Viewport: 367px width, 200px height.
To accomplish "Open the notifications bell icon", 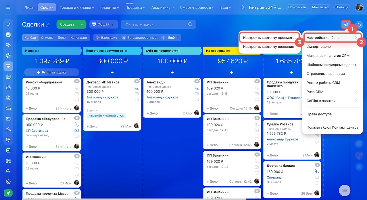I will [x=359, y=24].
